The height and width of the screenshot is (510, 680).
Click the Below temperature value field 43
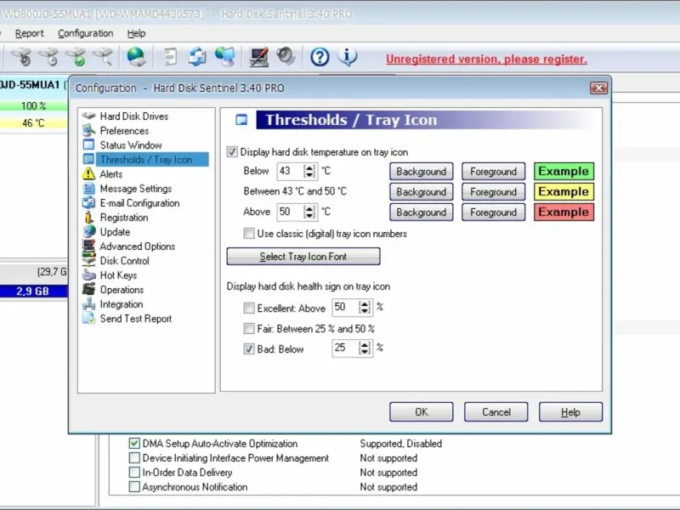[290, 172]
